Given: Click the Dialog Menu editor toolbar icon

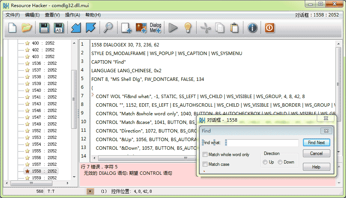Looking at the screenshot, I should (155, 28).
